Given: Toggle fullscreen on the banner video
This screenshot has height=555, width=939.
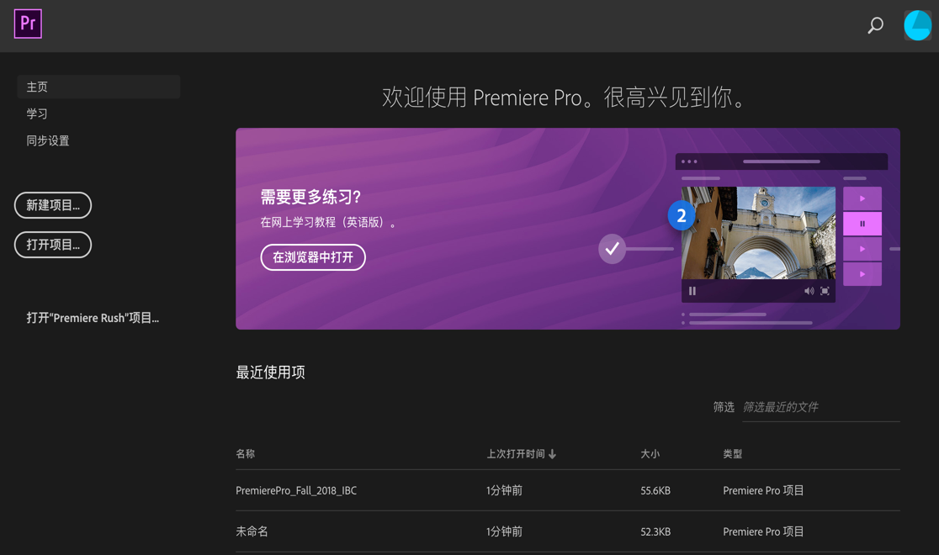Looking at the screenshot, I should (825, 290).
